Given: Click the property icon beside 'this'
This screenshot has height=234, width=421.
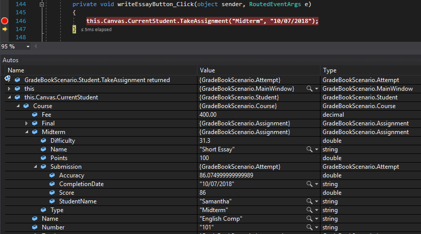Looking at the screenshot, I should click(x=17, y=89).
